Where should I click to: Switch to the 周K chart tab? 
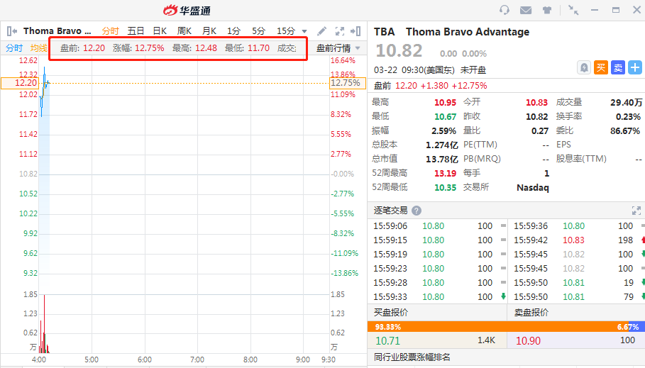(x=184, y=31)
